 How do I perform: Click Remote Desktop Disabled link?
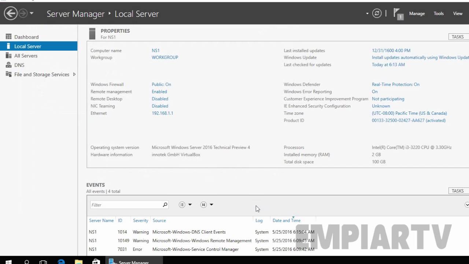[160, 99]
